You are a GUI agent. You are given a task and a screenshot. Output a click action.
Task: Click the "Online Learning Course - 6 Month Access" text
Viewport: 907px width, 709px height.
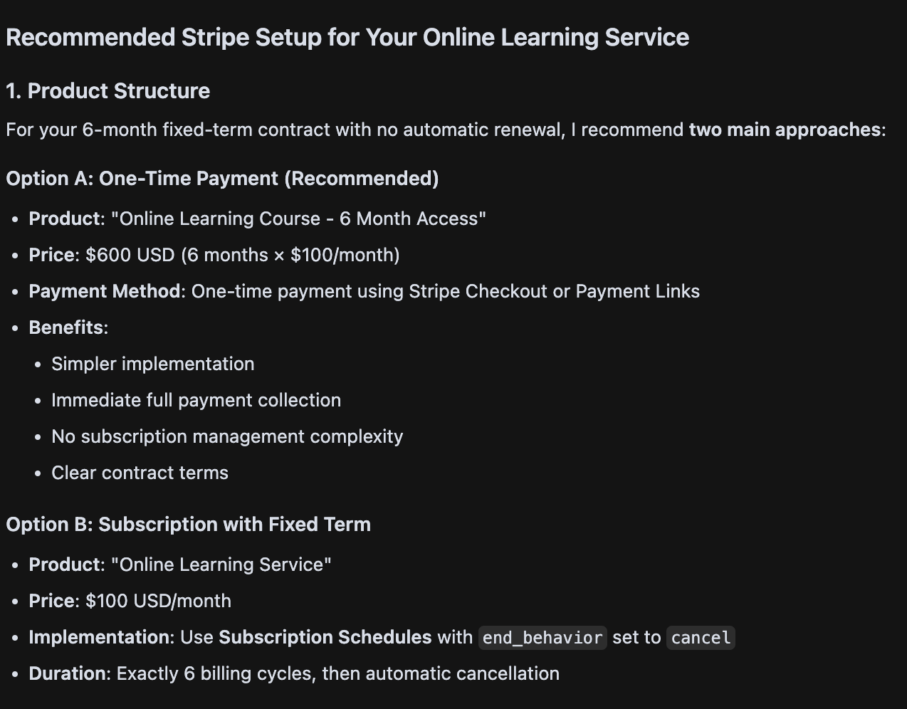click(298, 219)
